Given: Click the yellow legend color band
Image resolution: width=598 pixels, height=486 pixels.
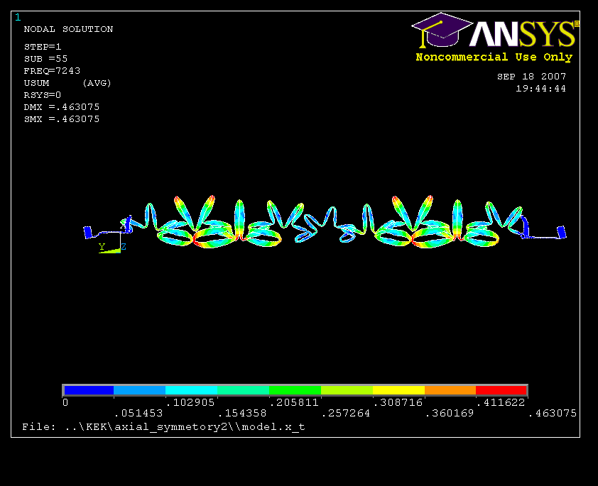Looking at the screenshot, I should click(398, 390).
